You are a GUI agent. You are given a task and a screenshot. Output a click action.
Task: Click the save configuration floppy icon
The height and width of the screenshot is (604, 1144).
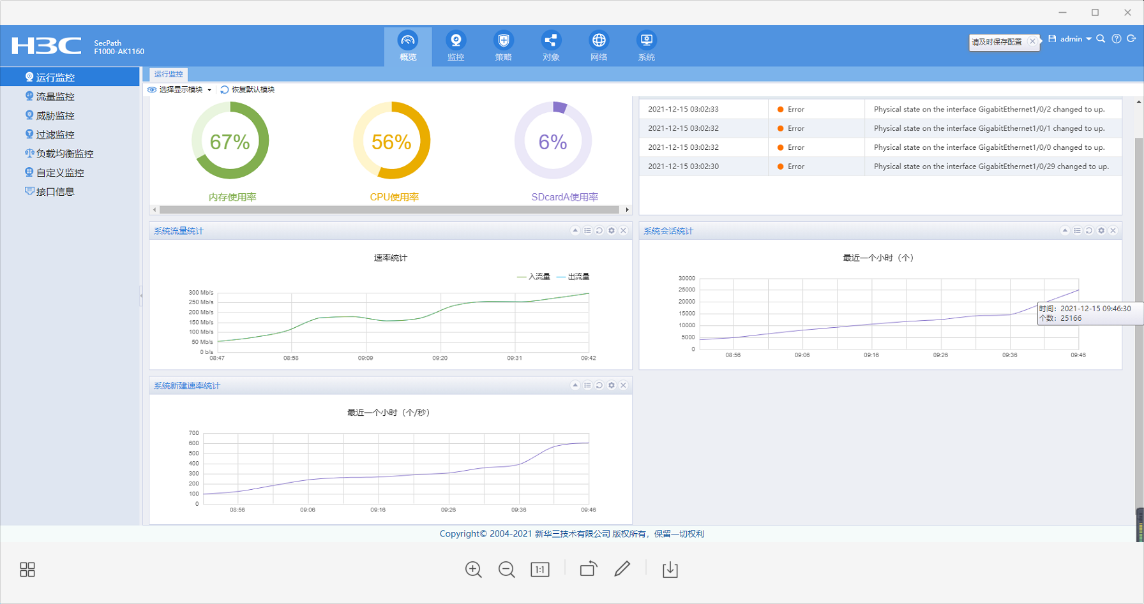point(1052,39)
